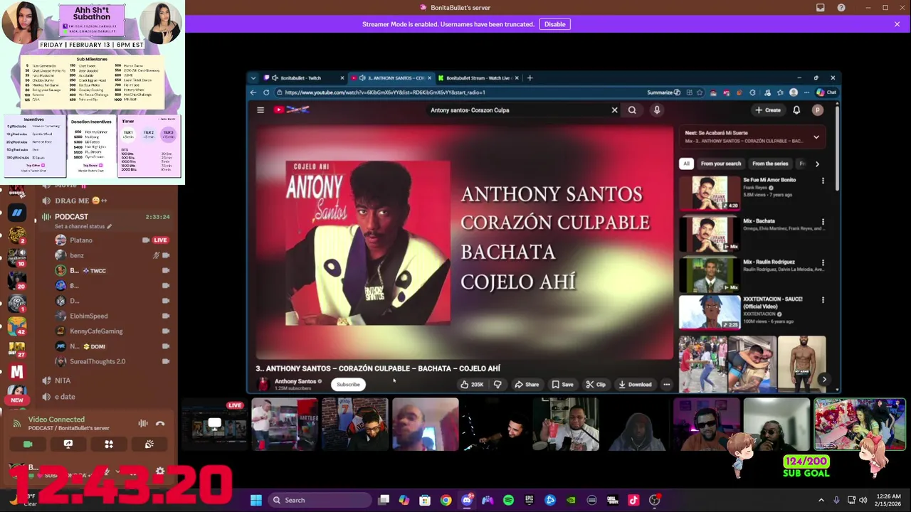The image size is (911, 512).
Task: Disable Streamer Mode via the Disable button
Action: click(554, 24)
